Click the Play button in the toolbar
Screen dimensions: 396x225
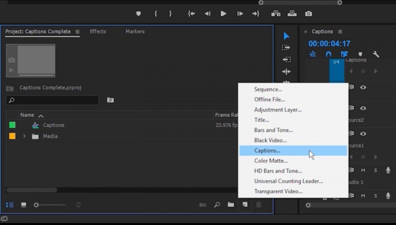click(x=224, y=14)
